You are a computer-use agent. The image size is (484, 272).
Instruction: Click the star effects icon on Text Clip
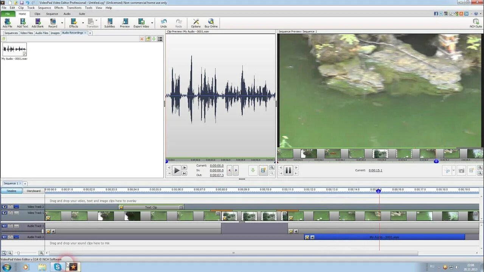(121, 207)
